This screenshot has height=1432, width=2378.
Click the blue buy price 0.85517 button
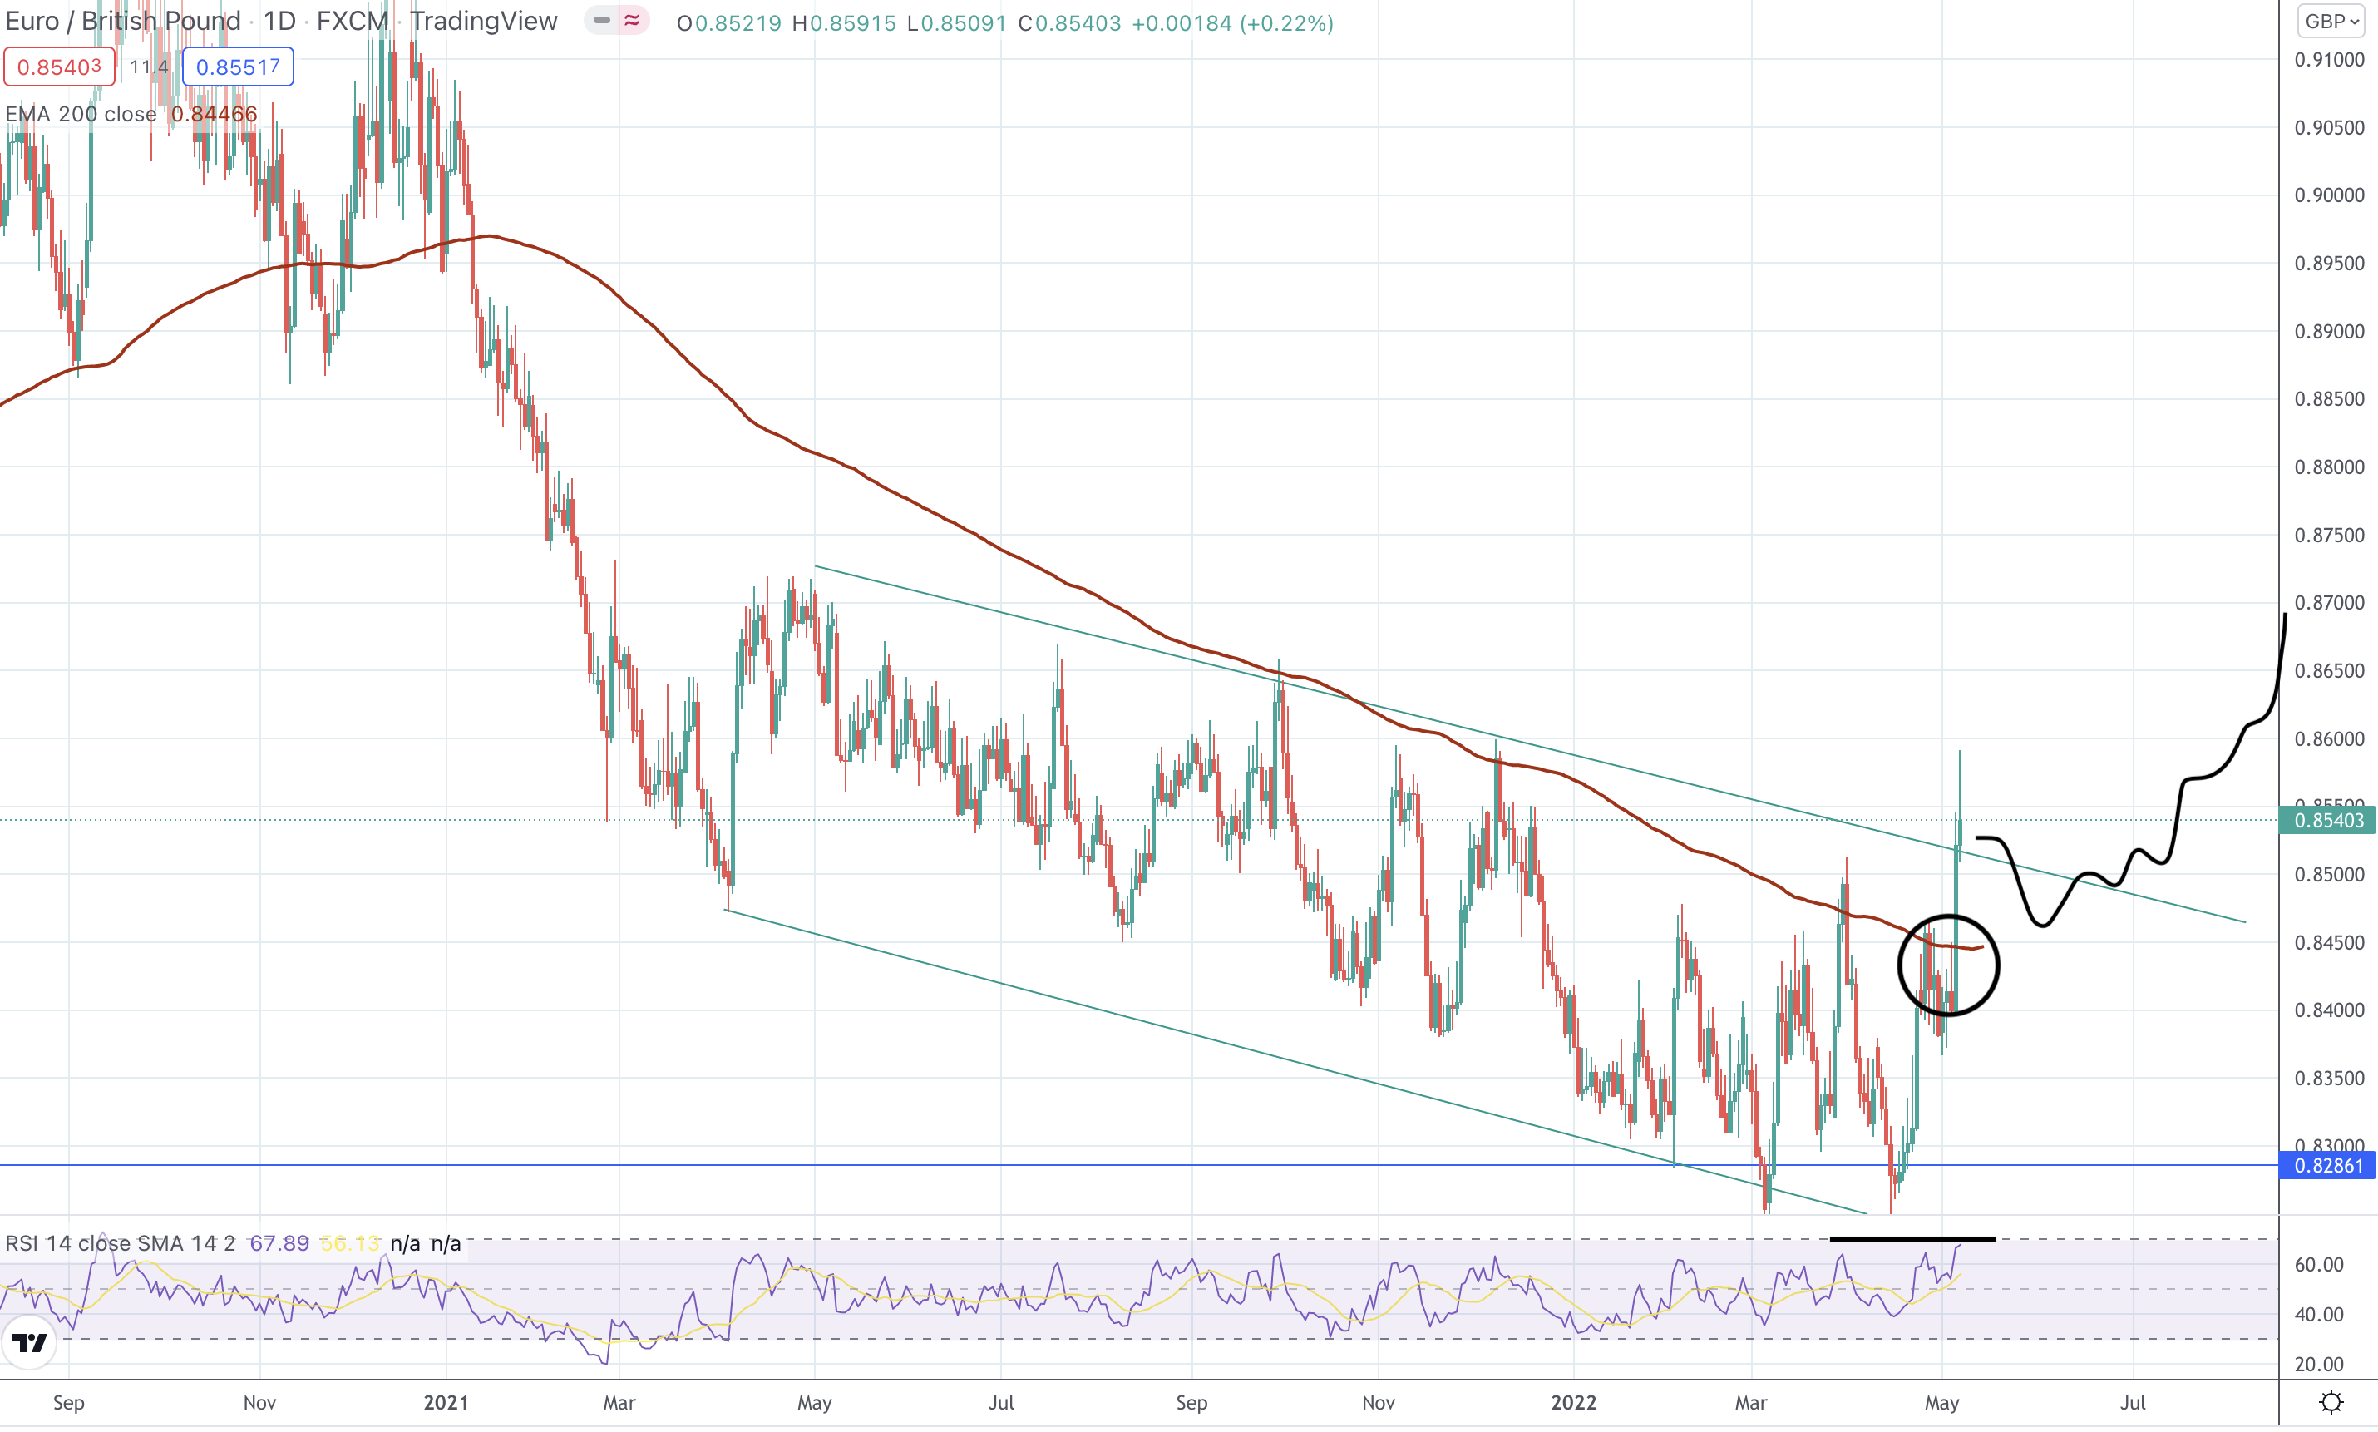(237, 67)
